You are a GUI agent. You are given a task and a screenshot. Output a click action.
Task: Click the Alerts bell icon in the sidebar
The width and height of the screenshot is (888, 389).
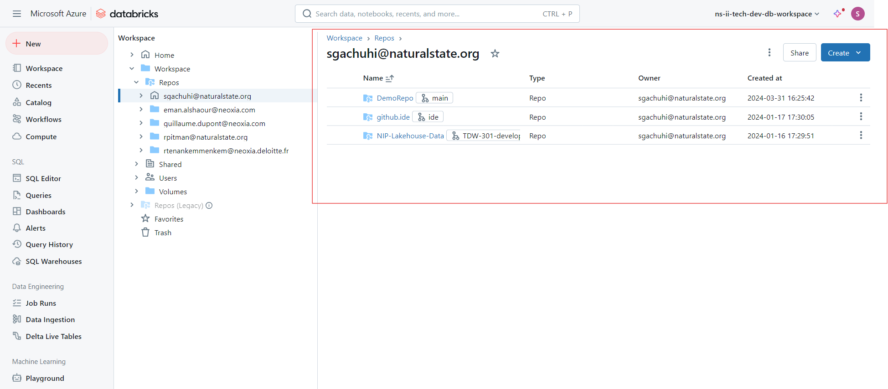pyautogui.click(x=17, y=228)
